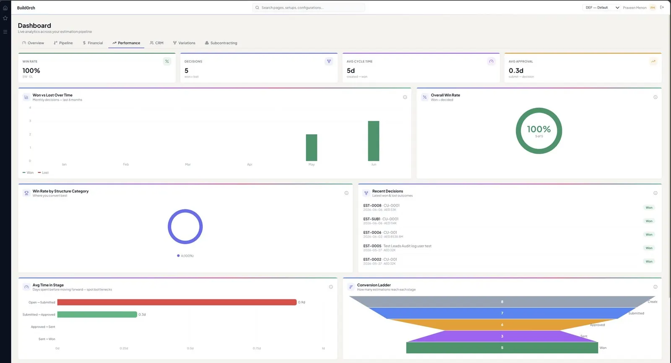Open recent decision EST-0002
Viewport: 671px width, 363px height.
pyautogui.click(x=509, y=261)
